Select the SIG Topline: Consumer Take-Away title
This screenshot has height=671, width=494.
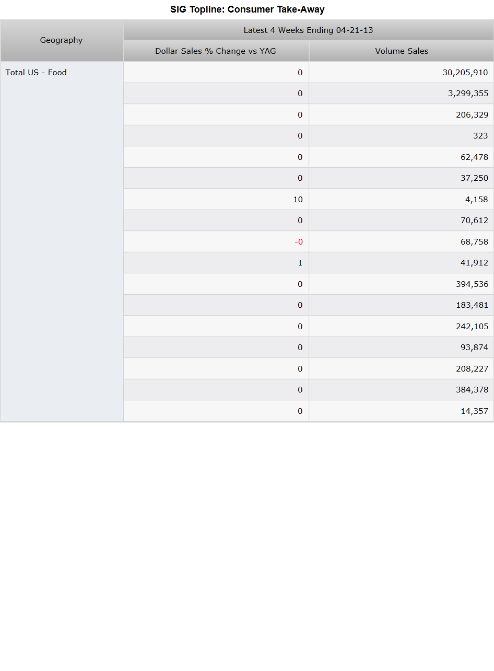248,9
